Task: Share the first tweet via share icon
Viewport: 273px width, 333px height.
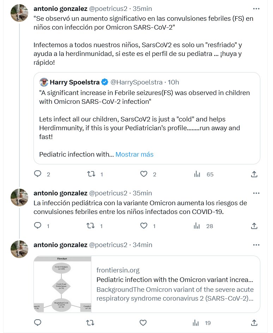Action: pos(254,174)
